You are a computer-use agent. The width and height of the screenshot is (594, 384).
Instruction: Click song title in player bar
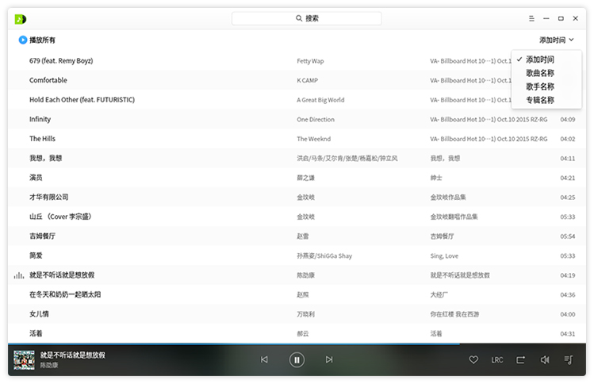73,355
